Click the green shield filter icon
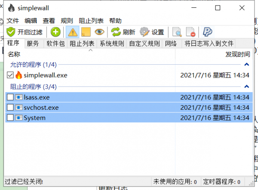258x190 pixels. (x=11, y=32)
